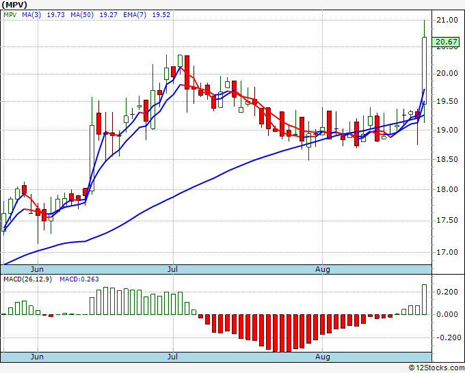465x373 pixels.
Task: Select the MA(3) legend label
Action: (31, 14)
